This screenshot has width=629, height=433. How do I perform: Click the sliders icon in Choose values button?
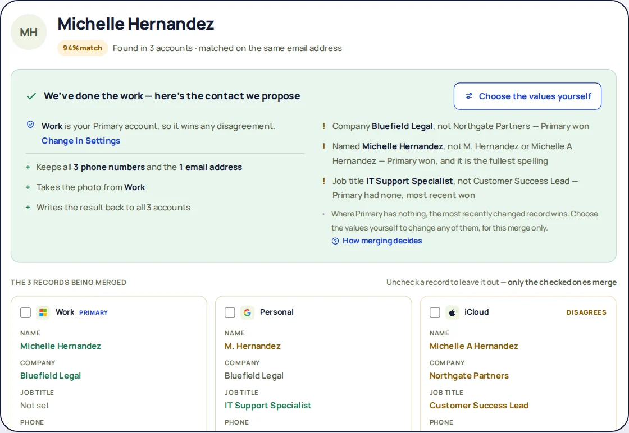coord(468,96)
